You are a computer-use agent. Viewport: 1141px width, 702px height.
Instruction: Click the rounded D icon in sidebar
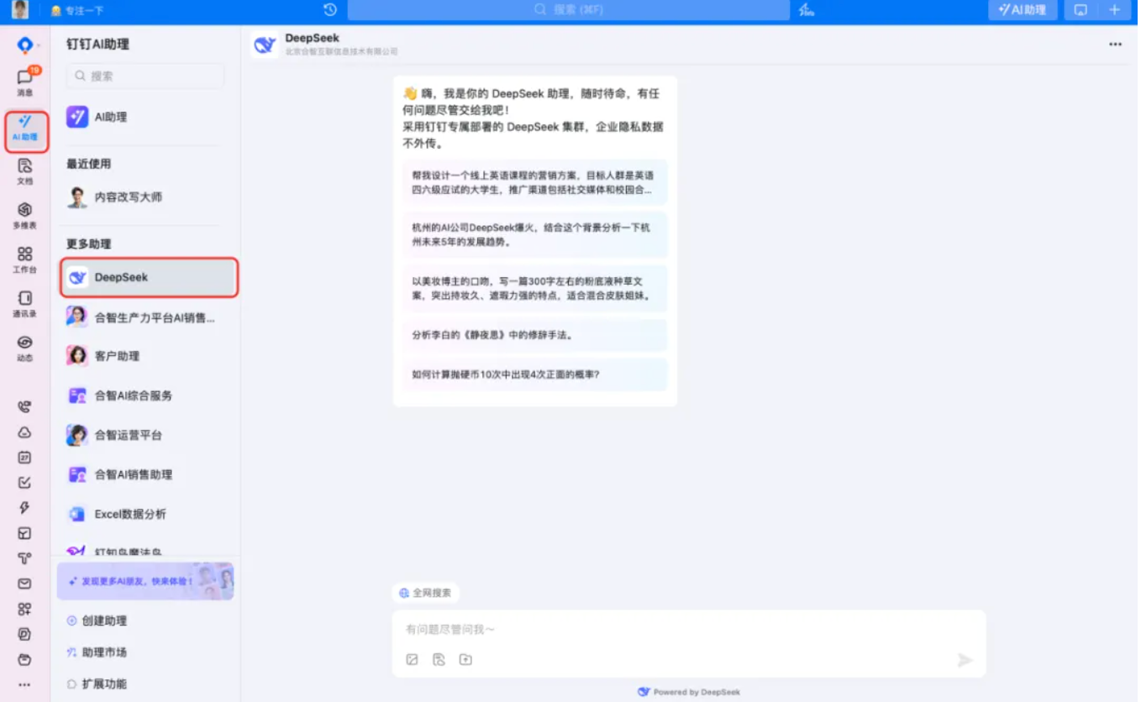click(x=24, y=634)
